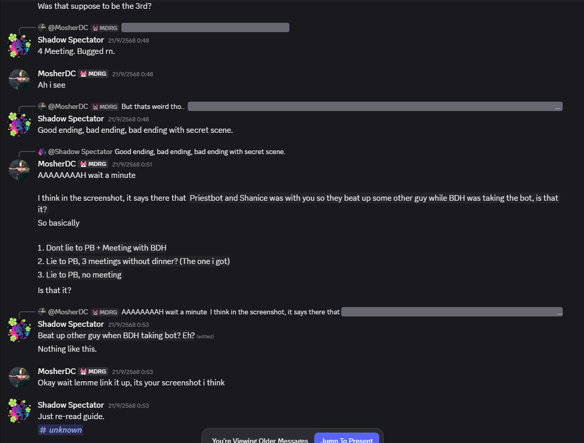This screenshot has height=443, width=584.
Task: Reveal the spoiler above "4 Meeting. Bugged rn."
Action: coord(205,27)
